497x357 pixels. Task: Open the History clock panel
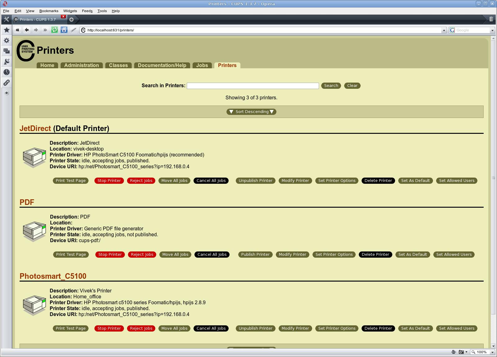tap(7, 72)
